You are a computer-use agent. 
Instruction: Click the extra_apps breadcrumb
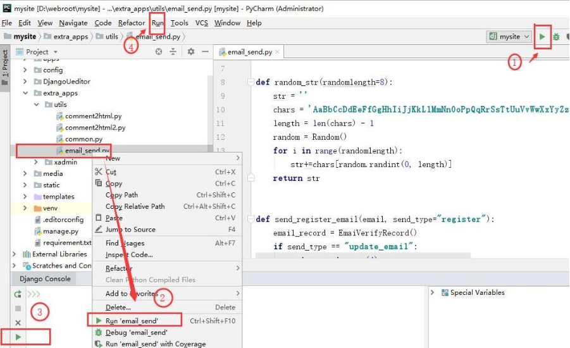[x=66, y=36]
